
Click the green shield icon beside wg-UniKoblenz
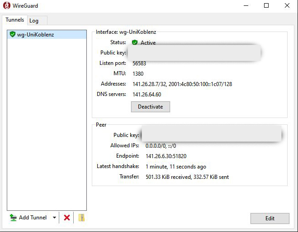(13, 34)
